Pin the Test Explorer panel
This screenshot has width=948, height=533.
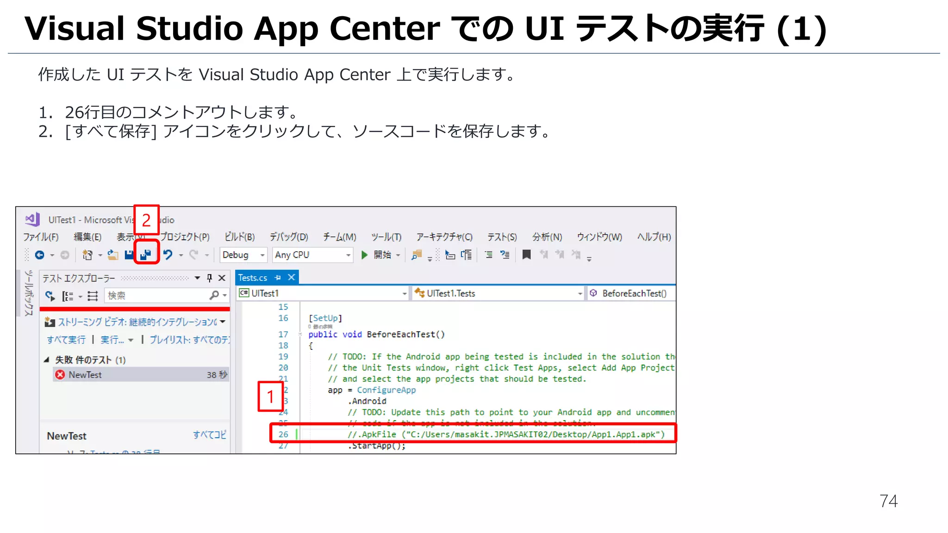tap(210, 278)
